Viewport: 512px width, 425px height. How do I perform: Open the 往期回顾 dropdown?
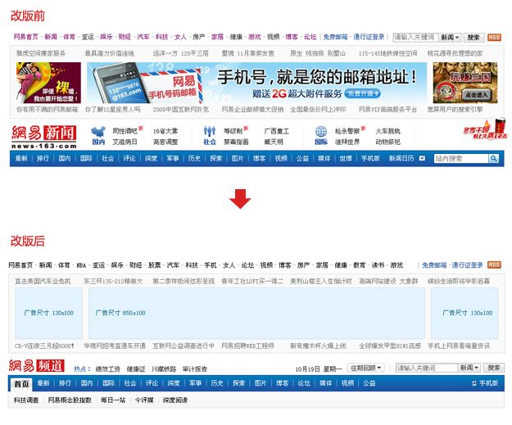tap(365, 368)
